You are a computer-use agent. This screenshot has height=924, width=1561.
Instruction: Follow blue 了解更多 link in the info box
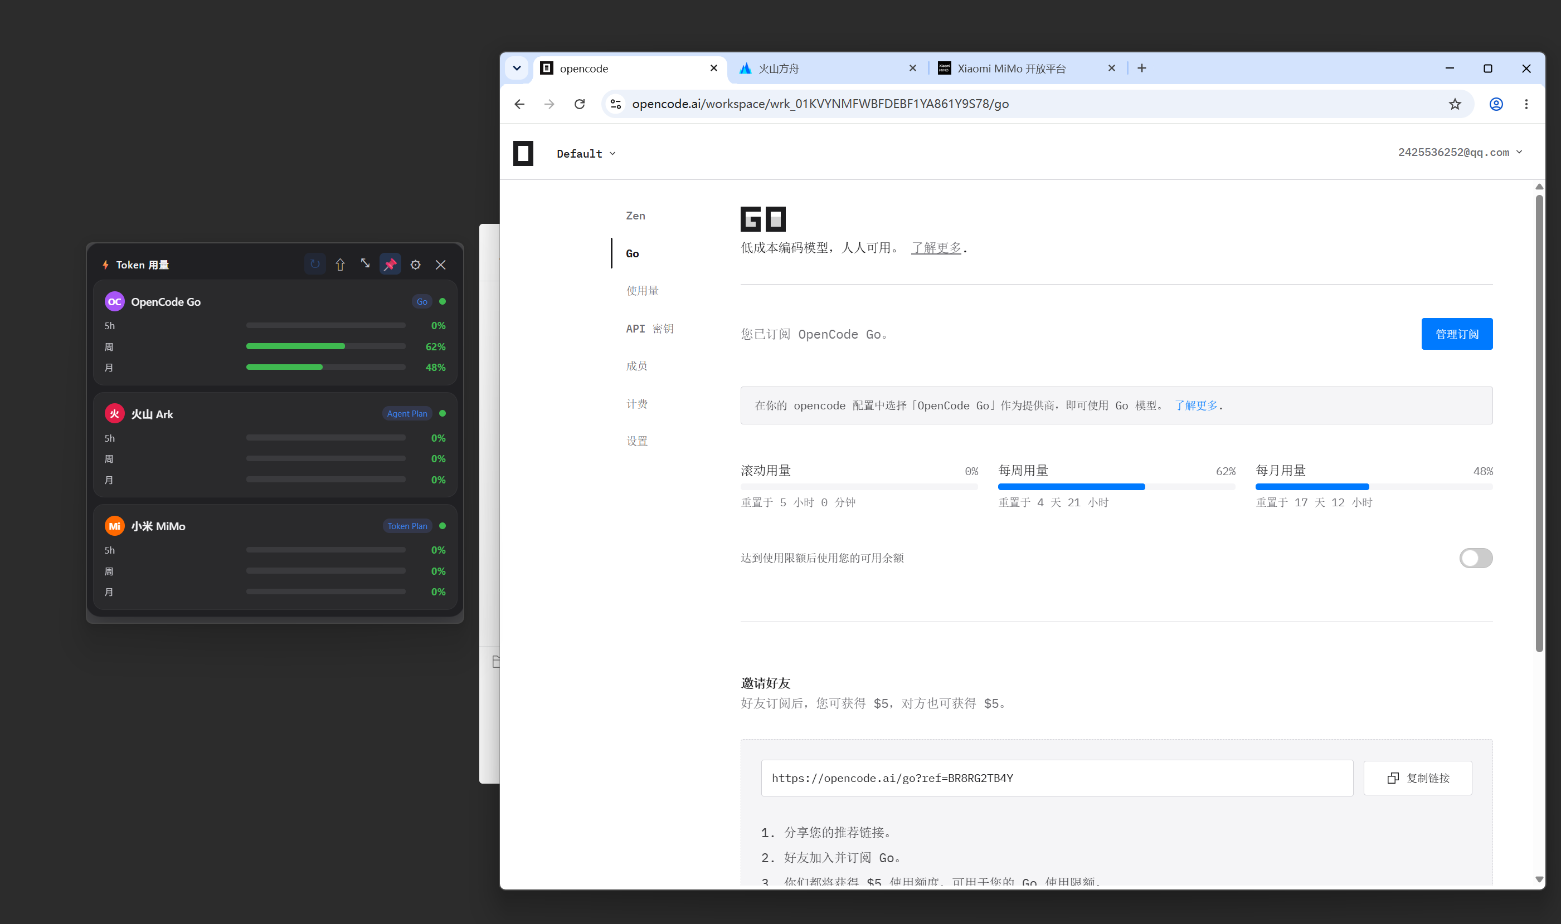(x=1196, y=405)
